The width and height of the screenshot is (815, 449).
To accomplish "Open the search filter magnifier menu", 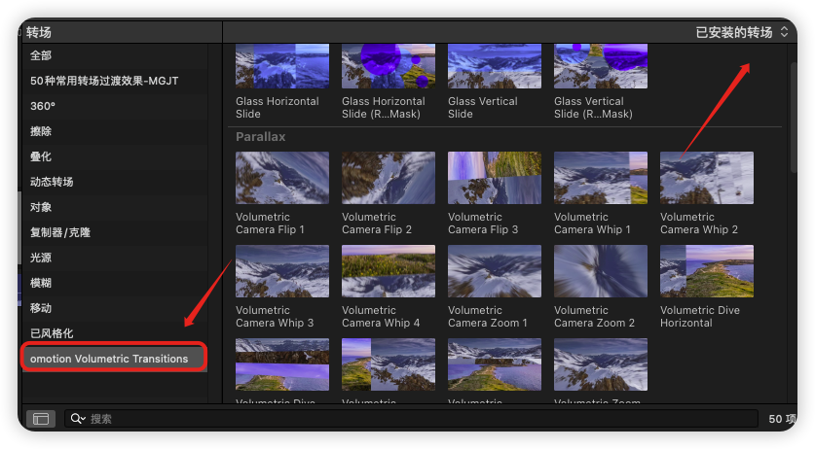I will point(78,418).
